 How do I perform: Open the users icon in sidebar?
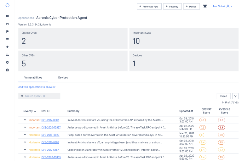click(8, 55)
